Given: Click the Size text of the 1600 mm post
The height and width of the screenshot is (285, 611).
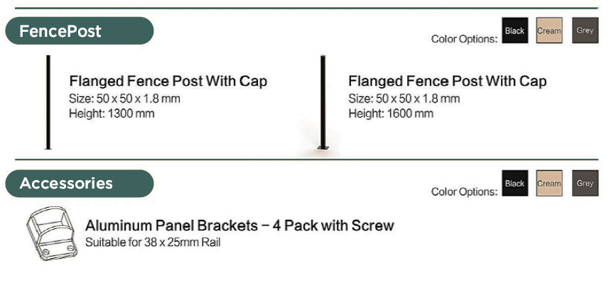Looking at the screenshot, I should [404, 99].
